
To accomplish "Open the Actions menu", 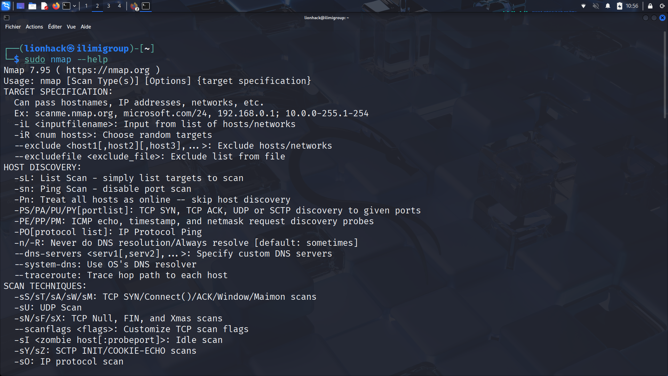I will (x=34, y=27).
